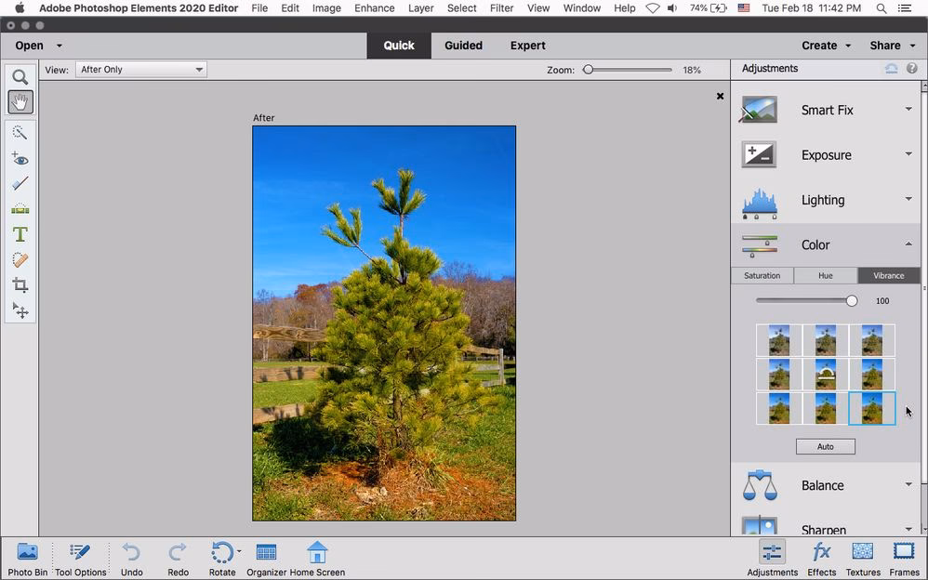928x580 pixels.
Task: Switch to Expert editing mode
Action: [x=527, y=45]
